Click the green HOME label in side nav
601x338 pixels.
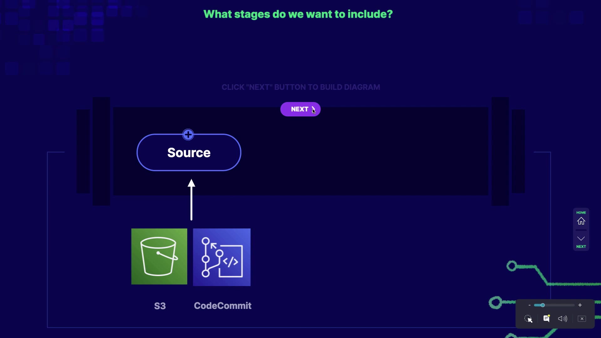[x=581, y=213]
